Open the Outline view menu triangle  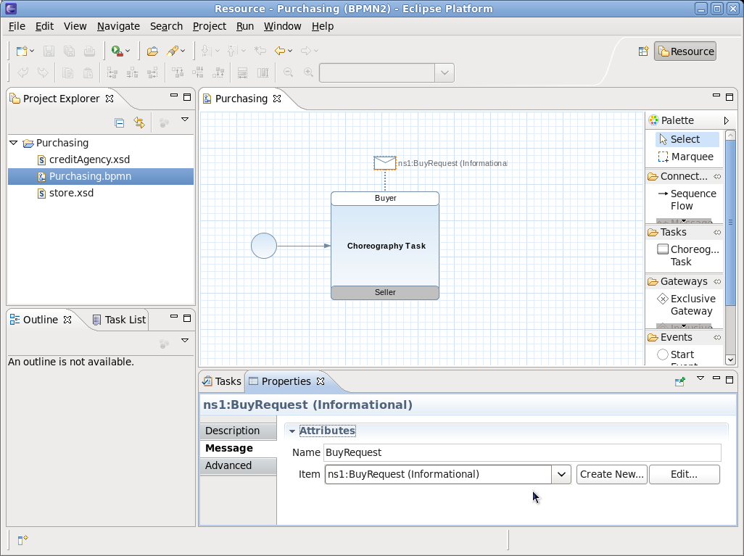[185, 341]
